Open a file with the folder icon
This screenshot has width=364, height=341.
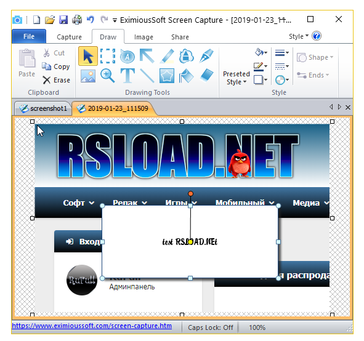(x=50, y=20)
